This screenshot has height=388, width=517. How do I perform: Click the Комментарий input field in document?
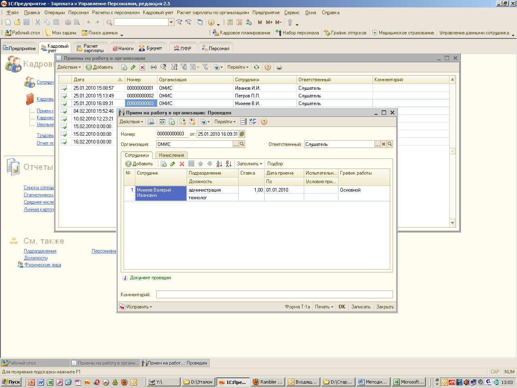tap(274, 295)
